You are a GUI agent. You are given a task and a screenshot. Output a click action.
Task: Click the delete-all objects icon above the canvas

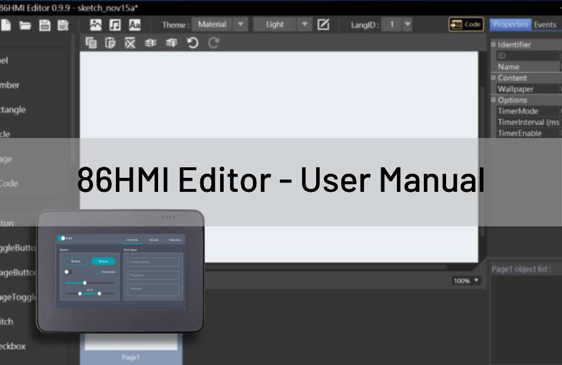[130, 43]
